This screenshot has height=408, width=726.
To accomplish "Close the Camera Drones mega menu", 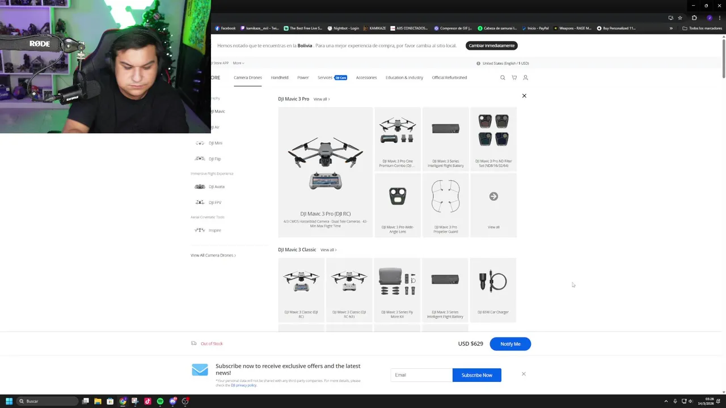I will pos(524,96).
